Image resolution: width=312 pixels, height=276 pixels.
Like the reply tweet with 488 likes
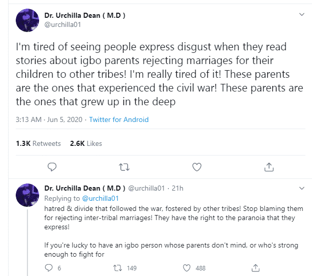coord(187,268)
